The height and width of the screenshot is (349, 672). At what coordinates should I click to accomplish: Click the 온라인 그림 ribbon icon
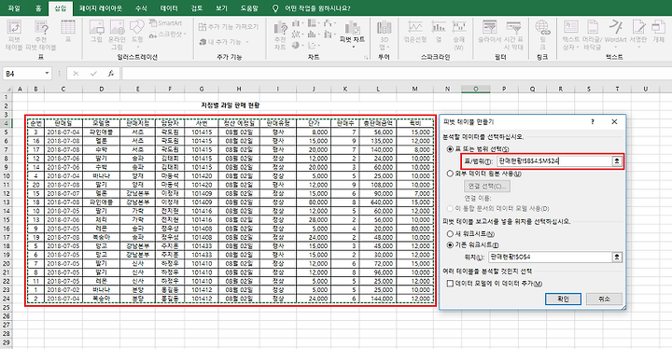coord(117,35)
